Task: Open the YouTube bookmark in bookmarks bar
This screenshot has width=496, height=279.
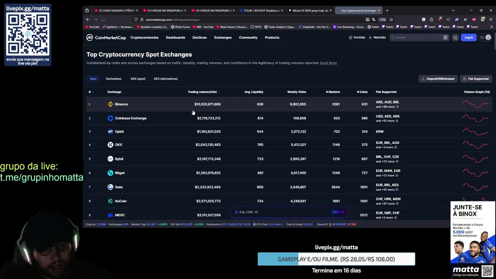Action: point(92,27)
